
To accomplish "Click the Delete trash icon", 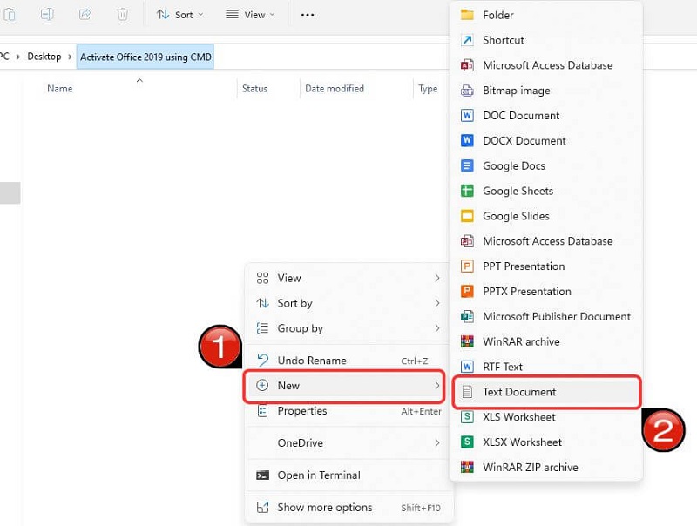I will pos(123,15).
